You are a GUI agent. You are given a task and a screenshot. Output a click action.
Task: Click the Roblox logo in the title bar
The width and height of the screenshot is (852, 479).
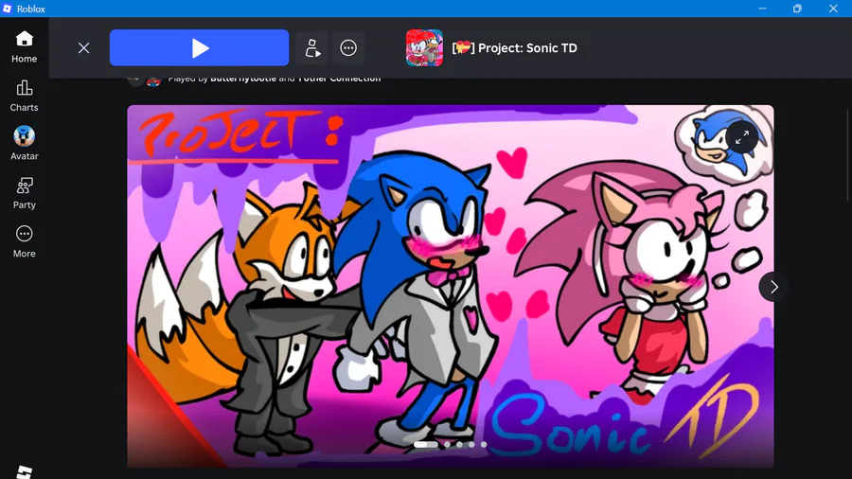point(7,9)
